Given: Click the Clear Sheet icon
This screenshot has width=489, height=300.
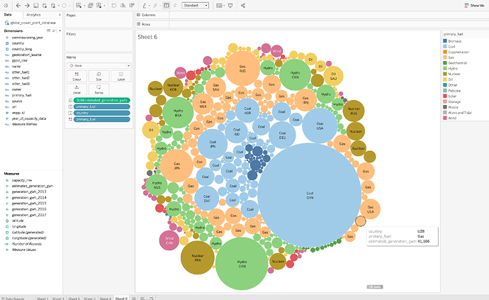Looking at the screenshot, I should 99,5.
